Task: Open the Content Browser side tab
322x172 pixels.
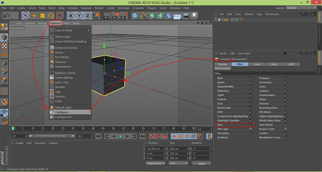Action: (319, 34)
